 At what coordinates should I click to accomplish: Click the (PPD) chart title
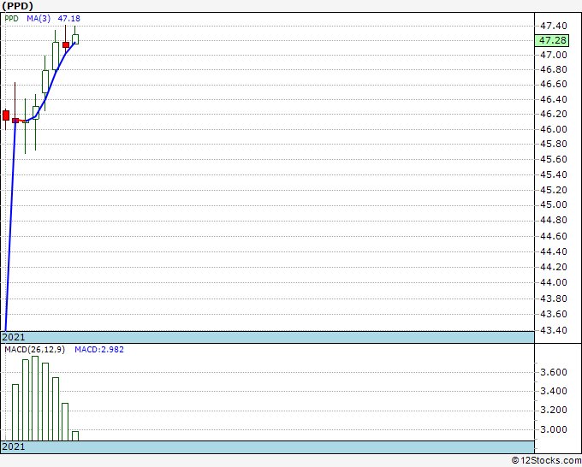coord(17,6)
